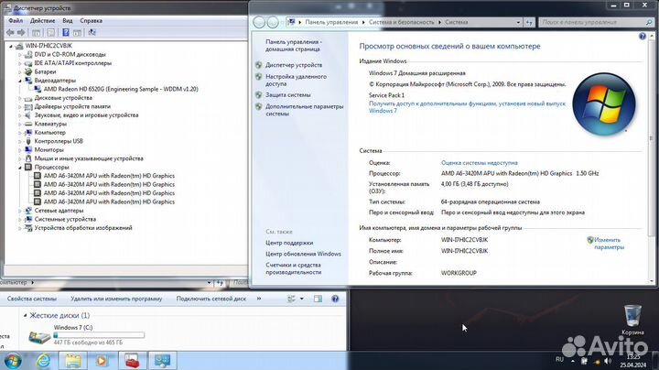Collapse the Видеоадаптеры node

coord(19,81)
